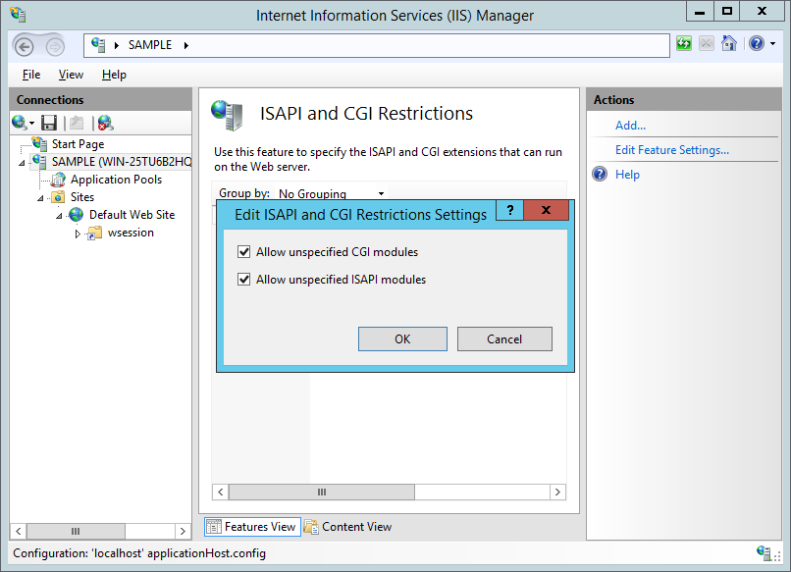Click the Create New Connection globe icon

20,123
